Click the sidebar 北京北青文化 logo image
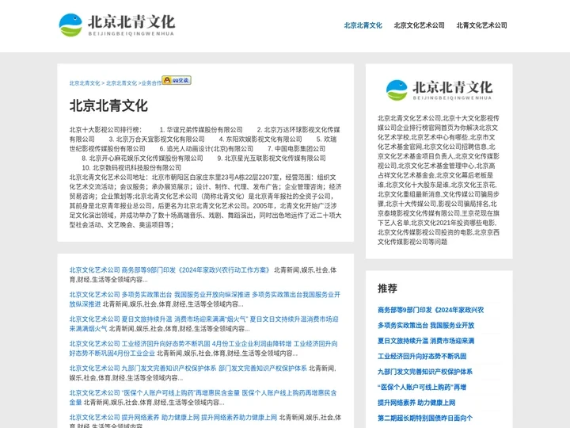570x428 pixels. click(439, 90)
